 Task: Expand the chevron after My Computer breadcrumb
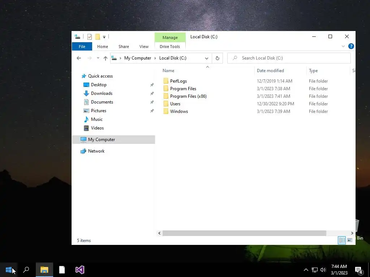click(155, 58)
